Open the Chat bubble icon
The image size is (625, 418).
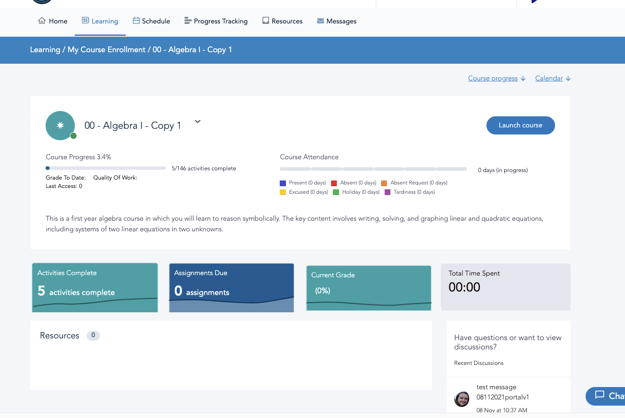(x=600, y=395)
